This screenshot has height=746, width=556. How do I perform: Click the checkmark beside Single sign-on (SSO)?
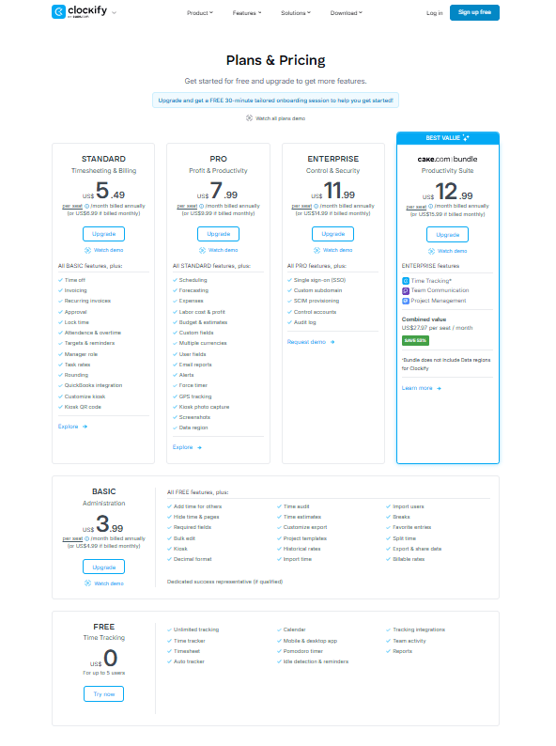(x=289, y=280)
